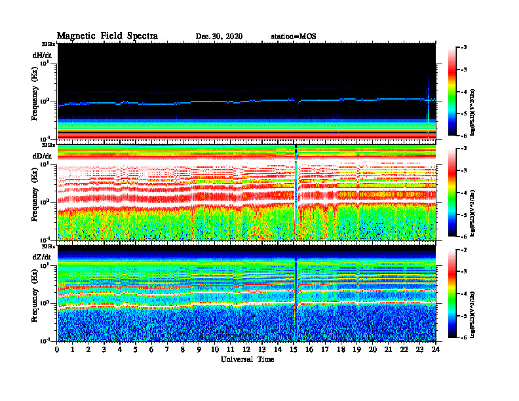Click log(PSD) label beside dD/dt color scale
The height and width of the screenshot is (401, 519).
[472, 214]
